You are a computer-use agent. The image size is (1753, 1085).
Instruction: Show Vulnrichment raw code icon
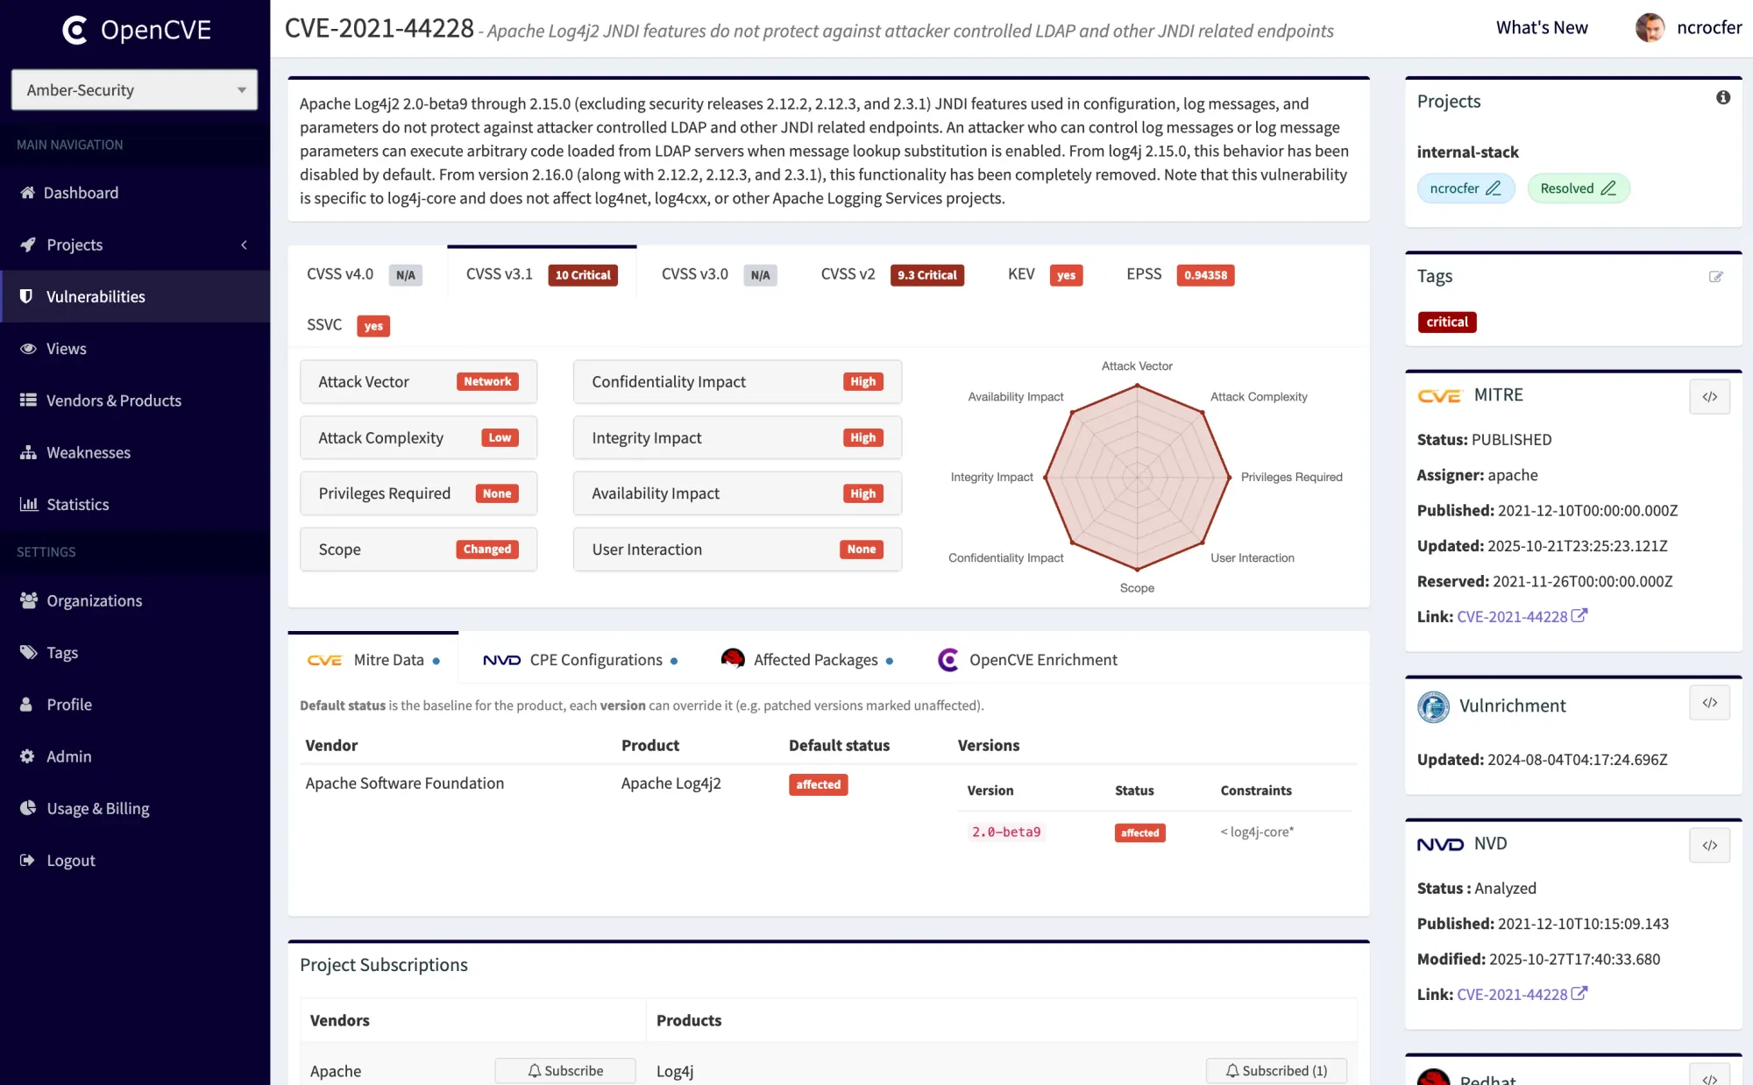pyautogui.click(x=1709, y=703)
